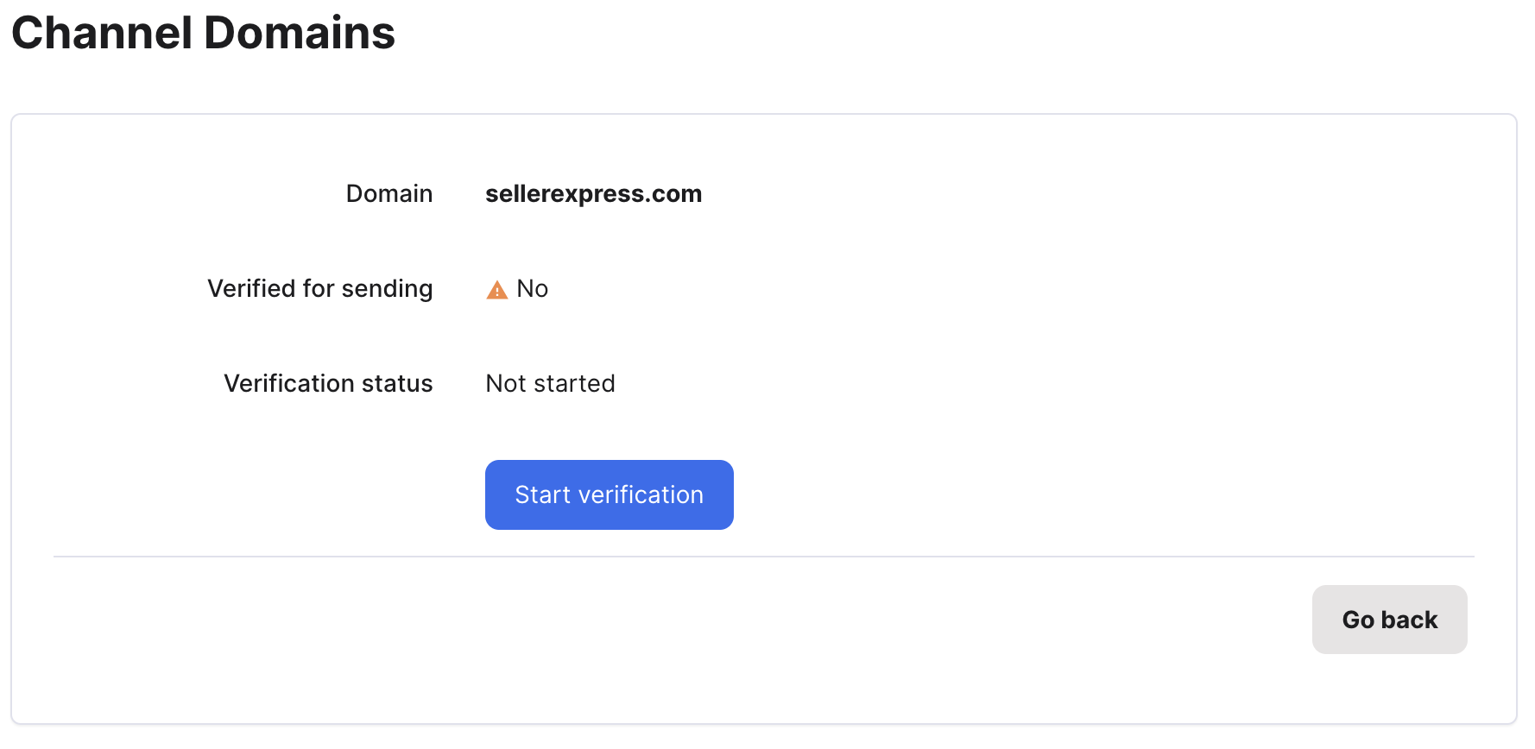
Task: Select the Verified for sending label
Action: click(x=319, y=288)
